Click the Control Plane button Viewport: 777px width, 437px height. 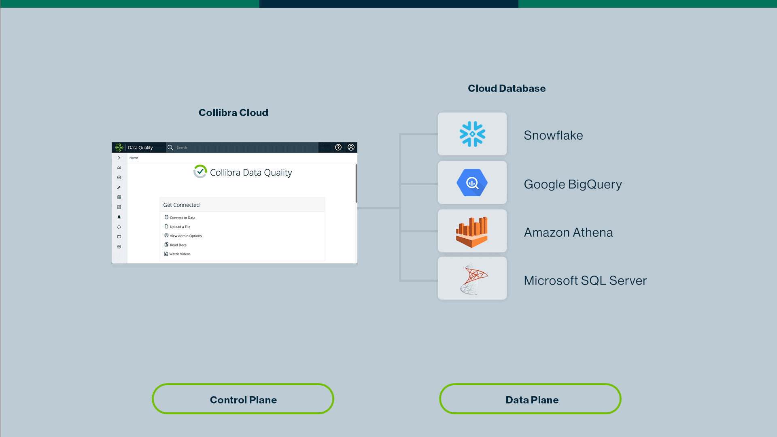(243, 399)
